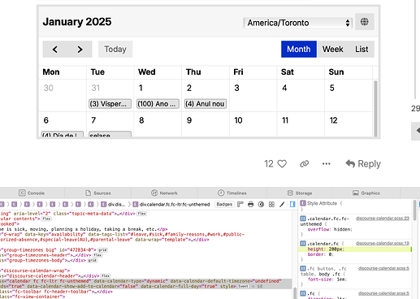Open the Storage tab
The image size is (420, 299).
click(x=300, y=193)
